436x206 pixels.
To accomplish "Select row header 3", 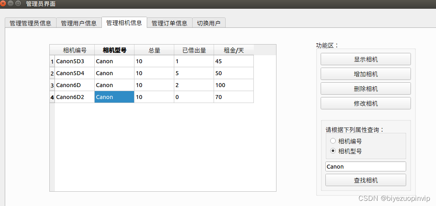I will (52, 85).
